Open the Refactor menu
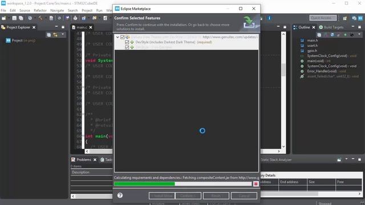Screen dimensions: 365x205 coord(40,10)
